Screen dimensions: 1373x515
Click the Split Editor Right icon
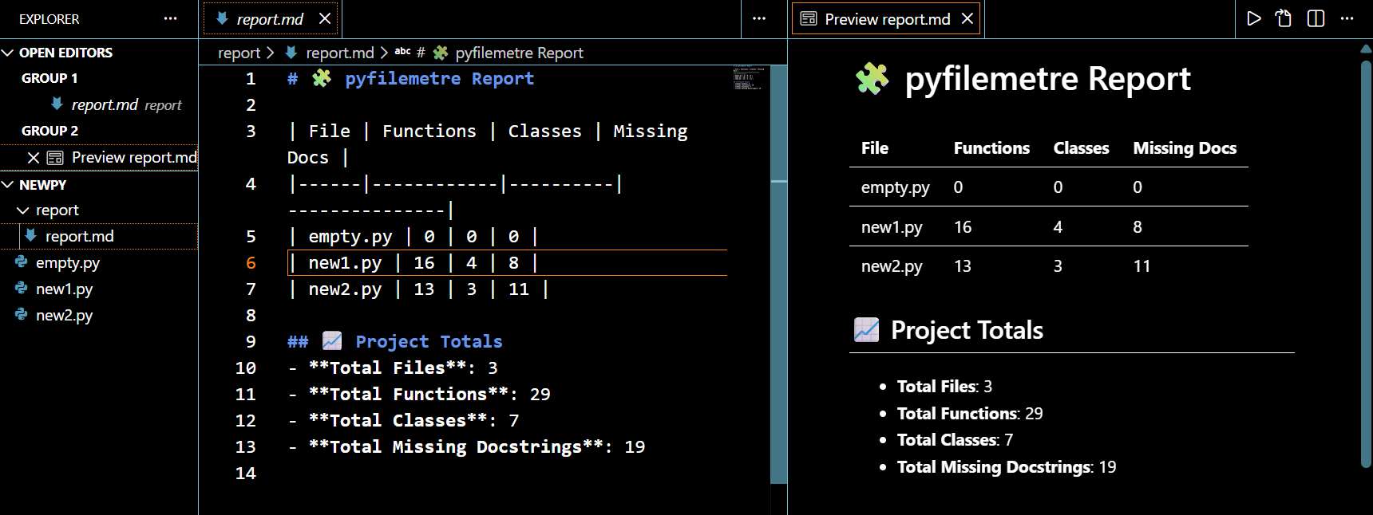pyautogui.click(x=1316, y=18)
